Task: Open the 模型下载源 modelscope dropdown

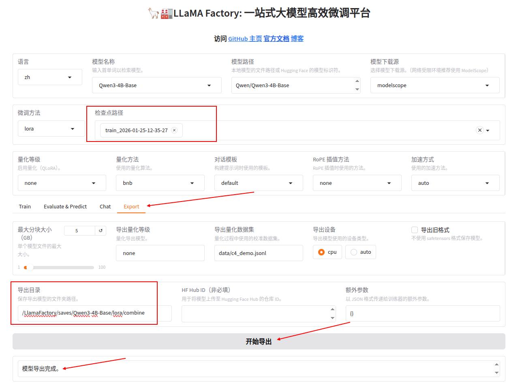Action: pos(435,85)
